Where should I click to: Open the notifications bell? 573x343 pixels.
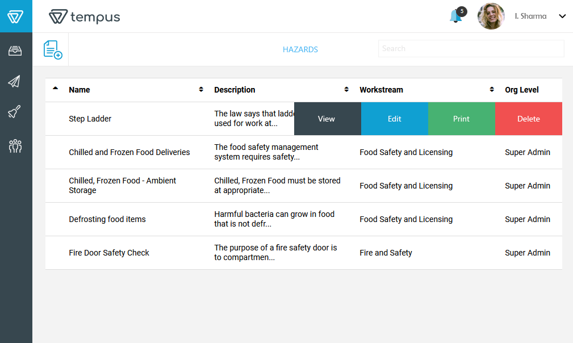pos(455,16)
